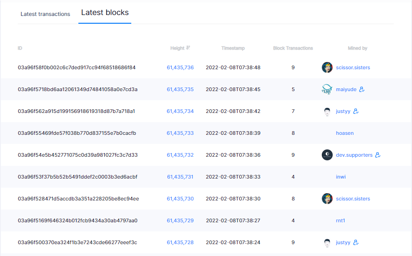This screenshot has width=412, height=256.
Task: Open miner profile inwi
Action: click(341, 177)
